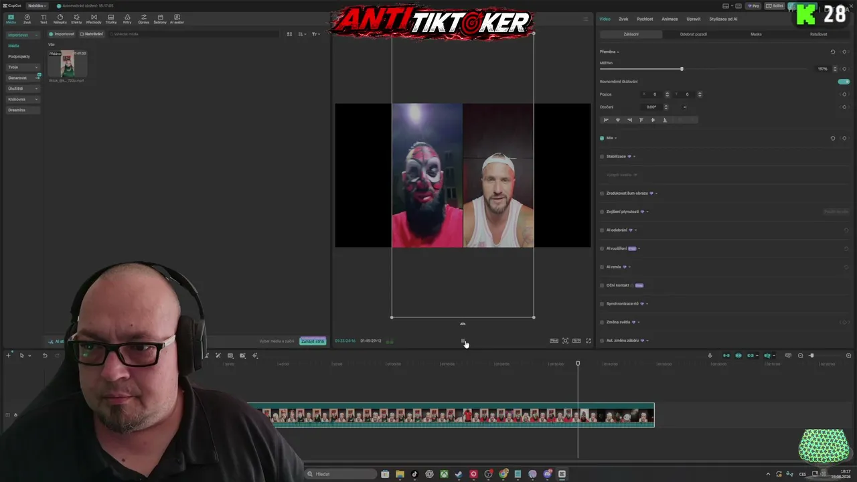Open the Šablony templates tab
Screen dimensions: 857x482
pos(160,19)
